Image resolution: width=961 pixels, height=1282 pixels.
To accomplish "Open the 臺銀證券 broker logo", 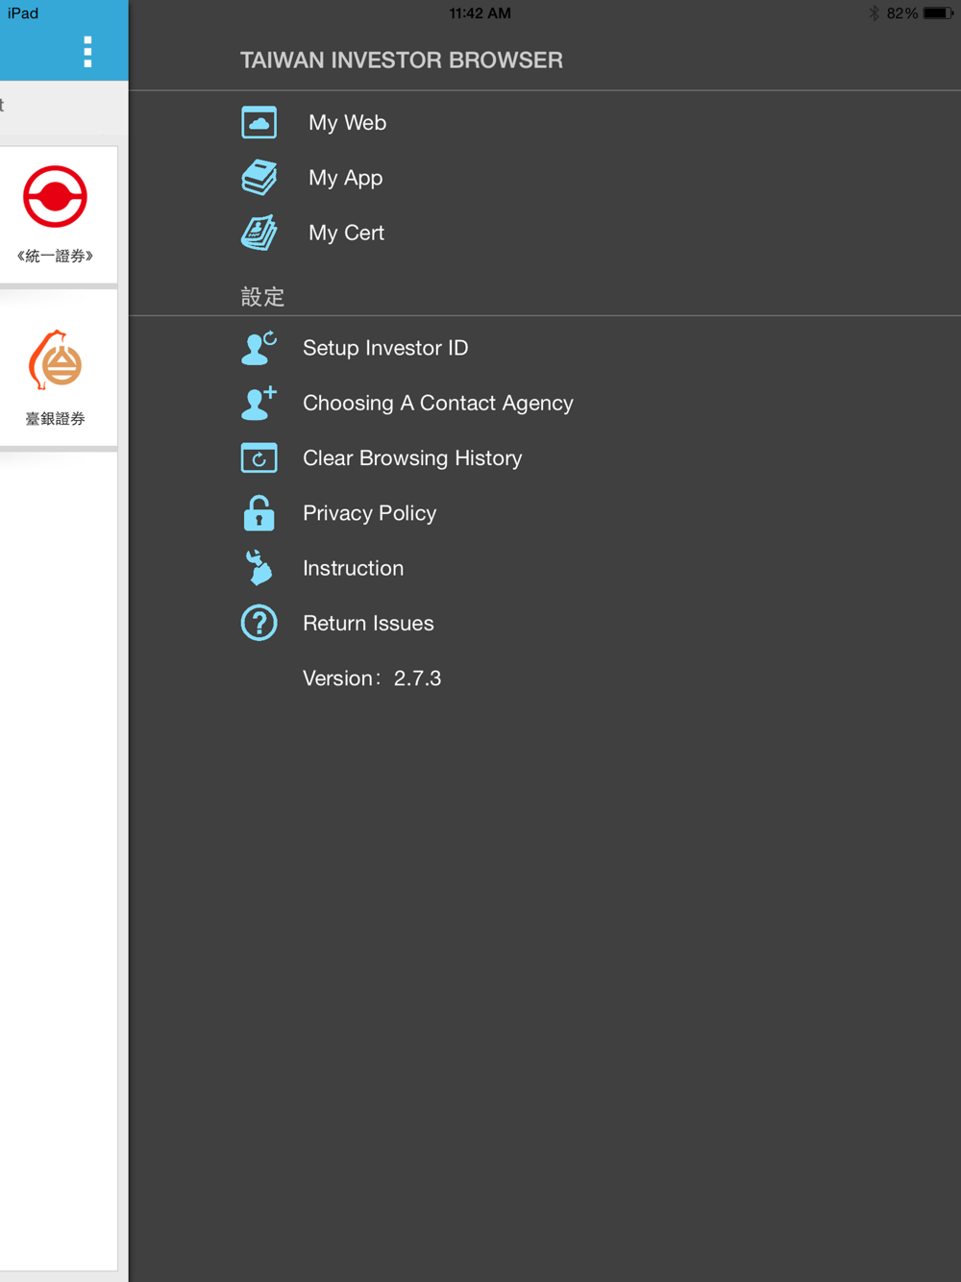I will coord(55,360).
